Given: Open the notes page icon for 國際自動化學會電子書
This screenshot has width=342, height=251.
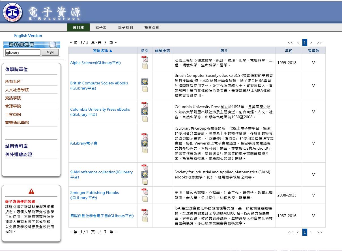Looking at the screenshot, I should coord(145,219).
